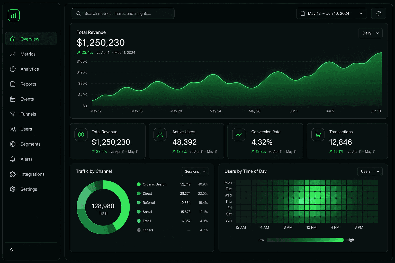Go to Users page in sidebar
The width and height of the screenshot is (395, 263).
(x=31, y=129)
